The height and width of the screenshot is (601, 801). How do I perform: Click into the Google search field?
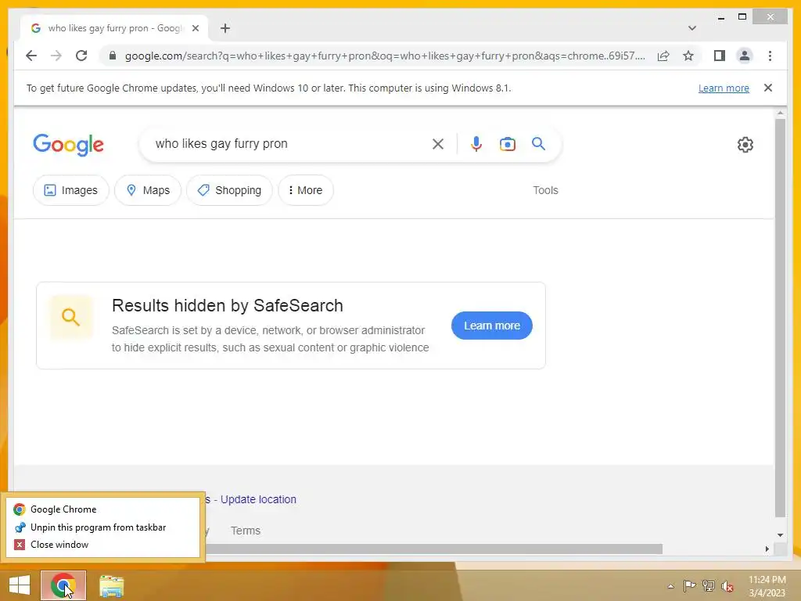coord(289,144)
